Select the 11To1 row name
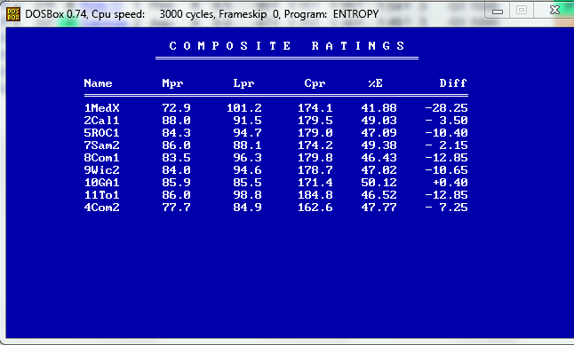This screenshot has width=574, height=345. pos(102,195)
